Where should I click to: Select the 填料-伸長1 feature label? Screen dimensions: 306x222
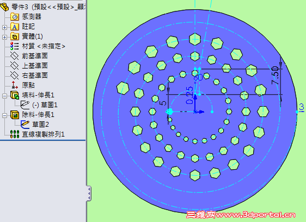38,95
